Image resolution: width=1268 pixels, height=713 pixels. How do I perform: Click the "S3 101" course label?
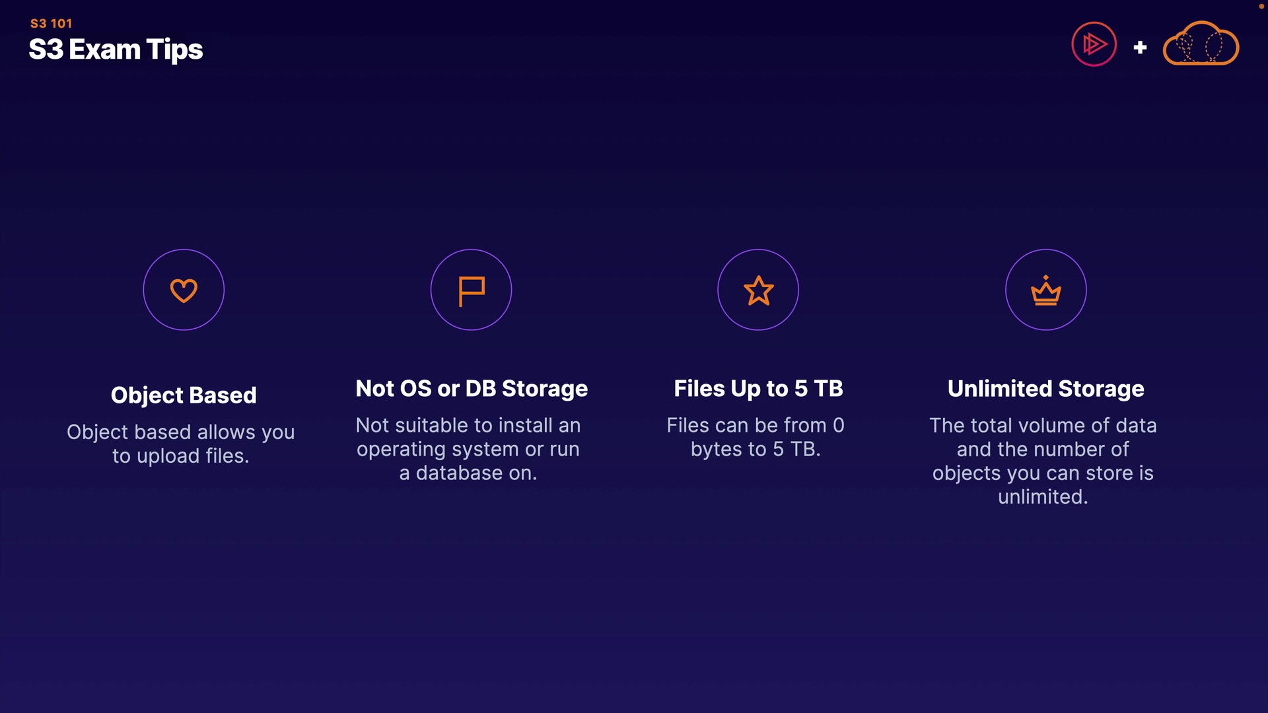point(51,24)
